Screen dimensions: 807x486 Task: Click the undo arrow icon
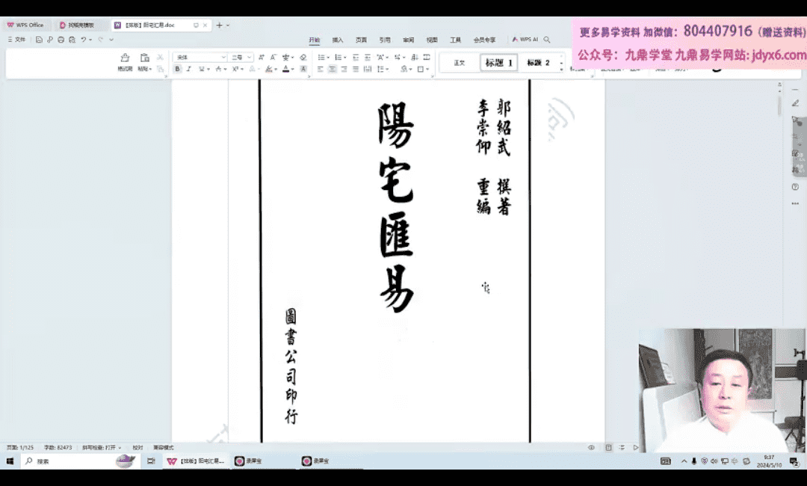(x=84, y=40)
